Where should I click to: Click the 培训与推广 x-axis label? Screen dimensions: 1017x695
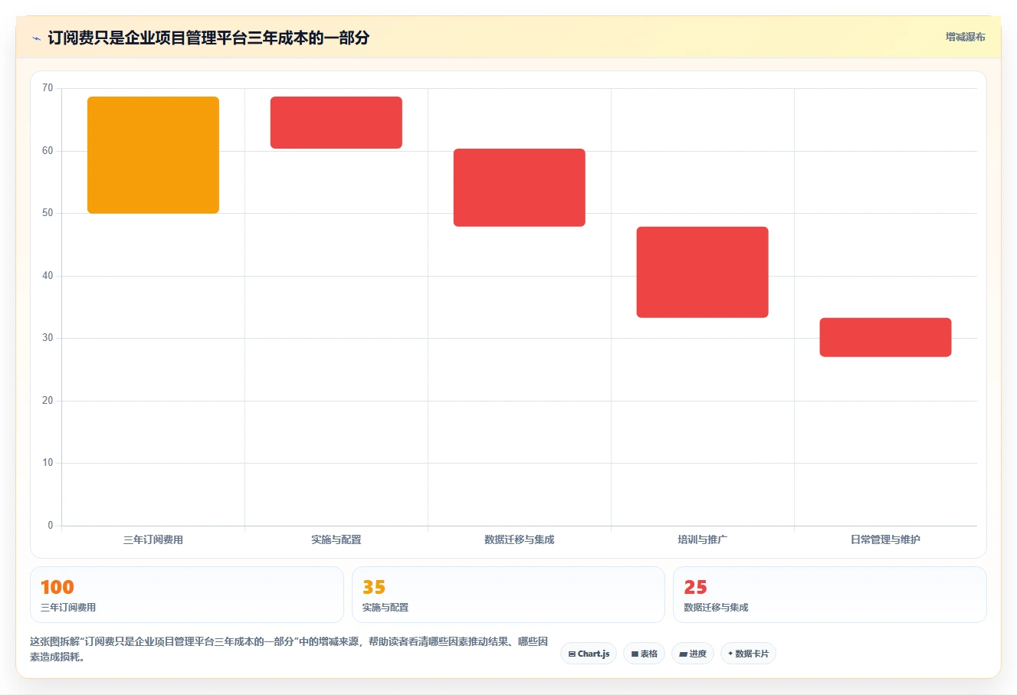pyautogui.click(x=703, y=539)
